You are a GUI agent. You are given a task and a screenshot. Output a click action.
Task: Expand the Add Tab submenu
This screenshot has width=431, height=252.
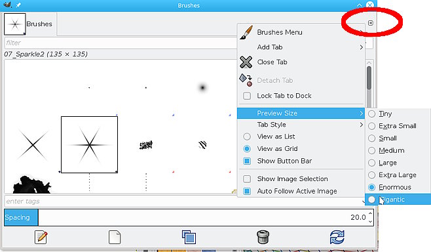[x=301, y=47]
